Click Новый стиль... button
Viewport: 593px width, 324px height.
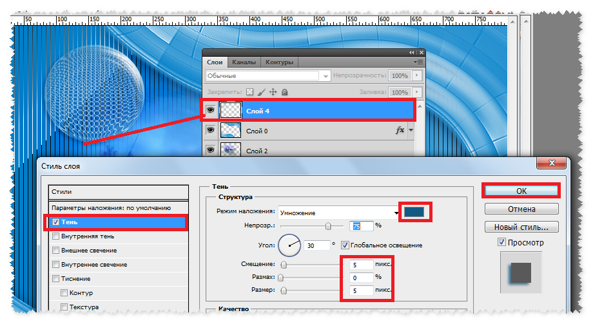click(x=521, y=227)
